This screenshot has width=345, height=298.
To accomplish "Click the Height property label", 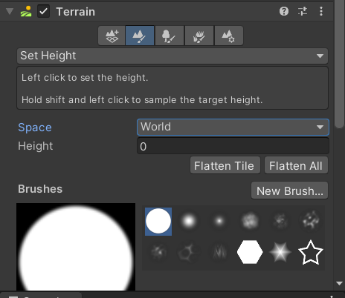I will coord(36,146).
